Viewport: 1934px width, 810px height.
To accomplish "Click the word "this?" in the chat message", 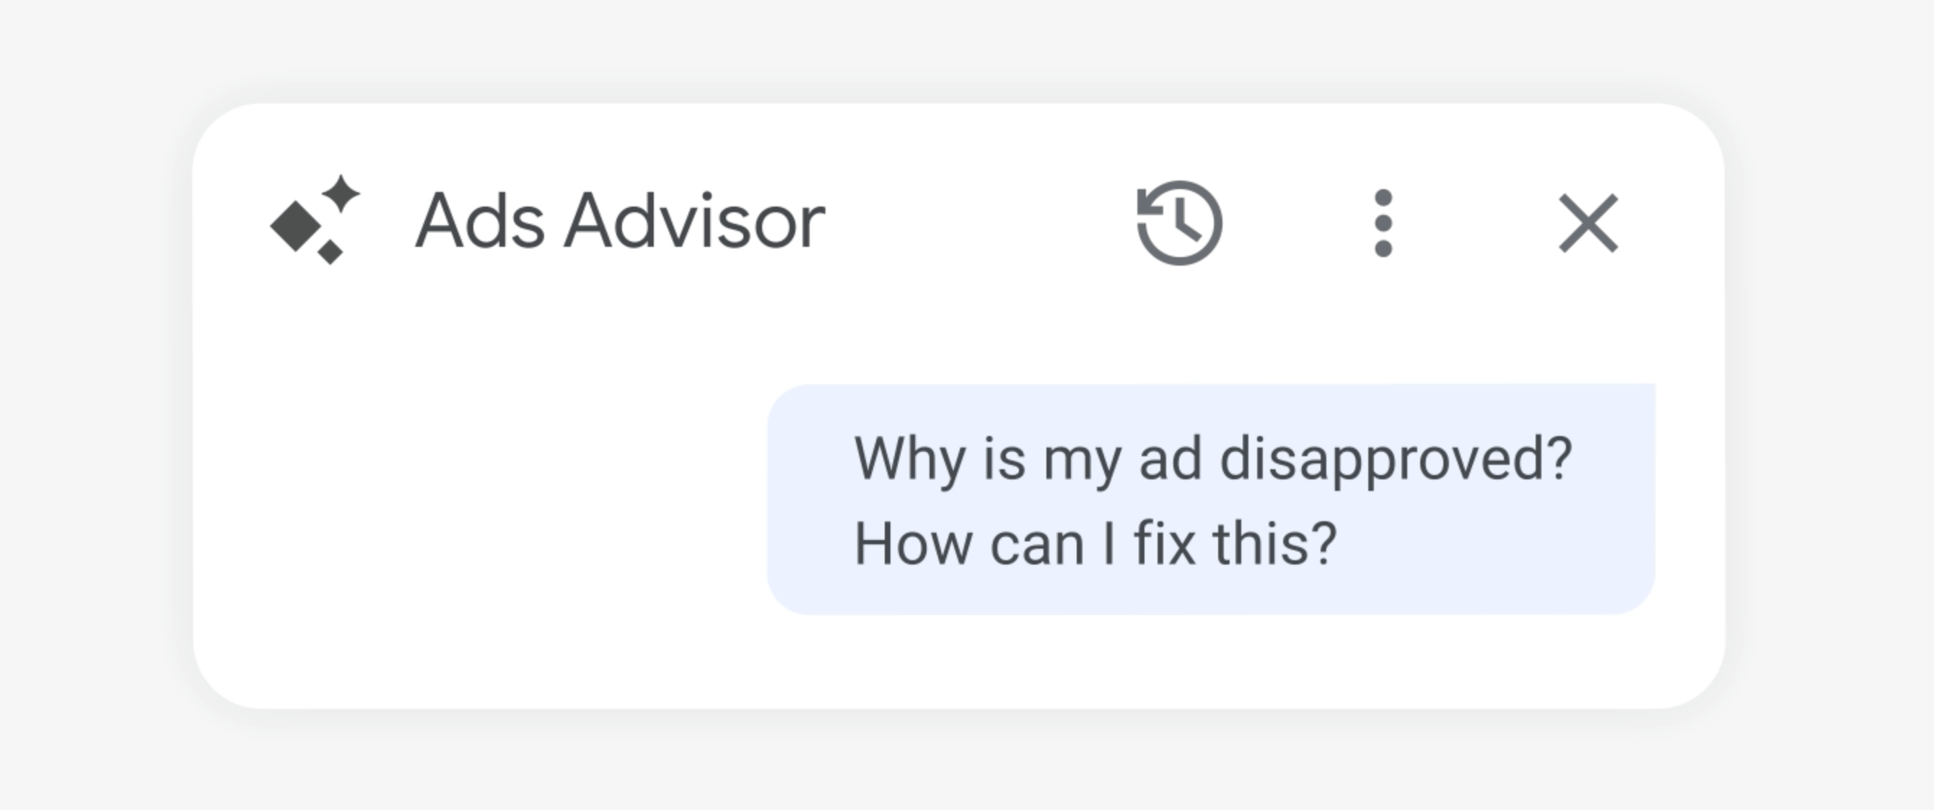I will pos(1275,544).
